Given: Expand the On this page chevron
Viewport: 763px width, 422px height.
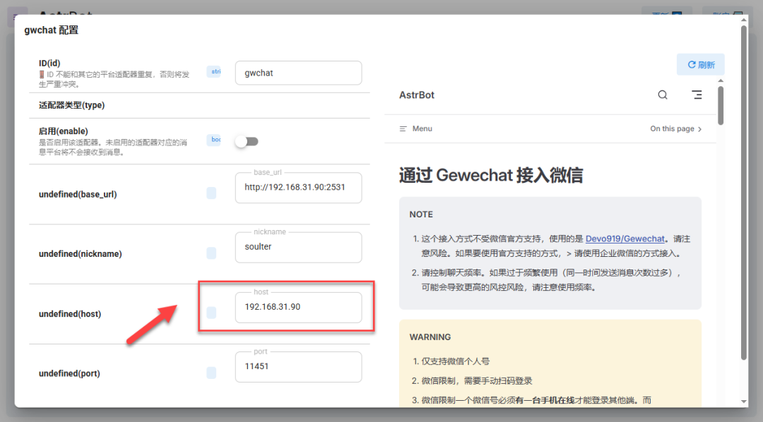Looking at the screenshot, I should click(x=699, y=129).
